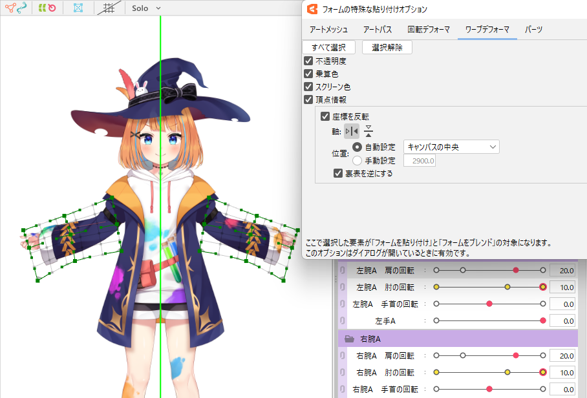
Task: Collapse the 右腕A parameter group folder
Action: (349, 339)
